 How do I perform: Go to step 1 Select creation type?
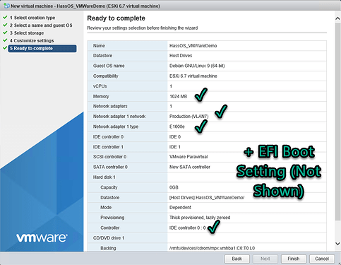(x=32, y=18)
